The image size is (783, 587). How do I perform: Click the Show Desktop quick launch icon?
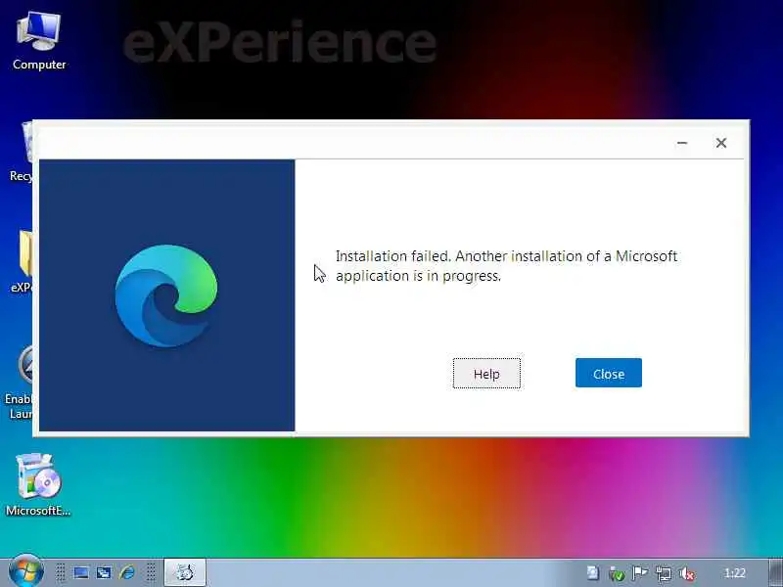click(81, 572)
